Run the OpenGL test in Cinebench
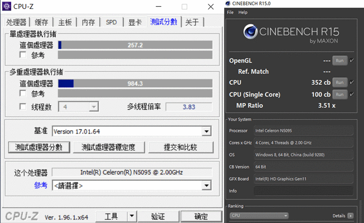364x223 pixels. 340,60
